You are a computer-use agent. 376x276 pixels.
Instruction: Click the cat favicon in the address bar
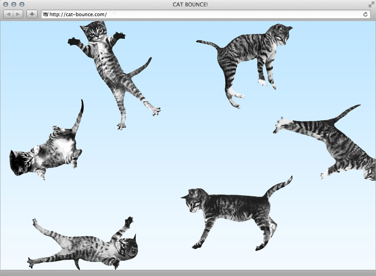45,14
